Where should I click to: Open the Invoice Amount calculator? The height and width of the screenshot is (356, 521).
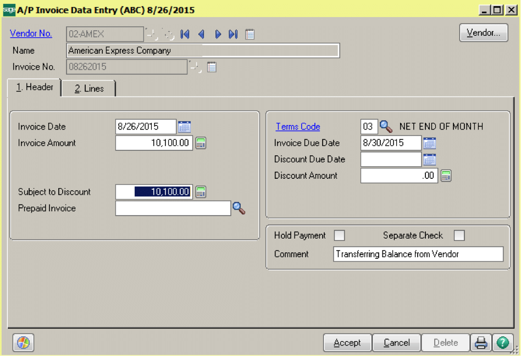pyautogui.click(x=201, y=143)
